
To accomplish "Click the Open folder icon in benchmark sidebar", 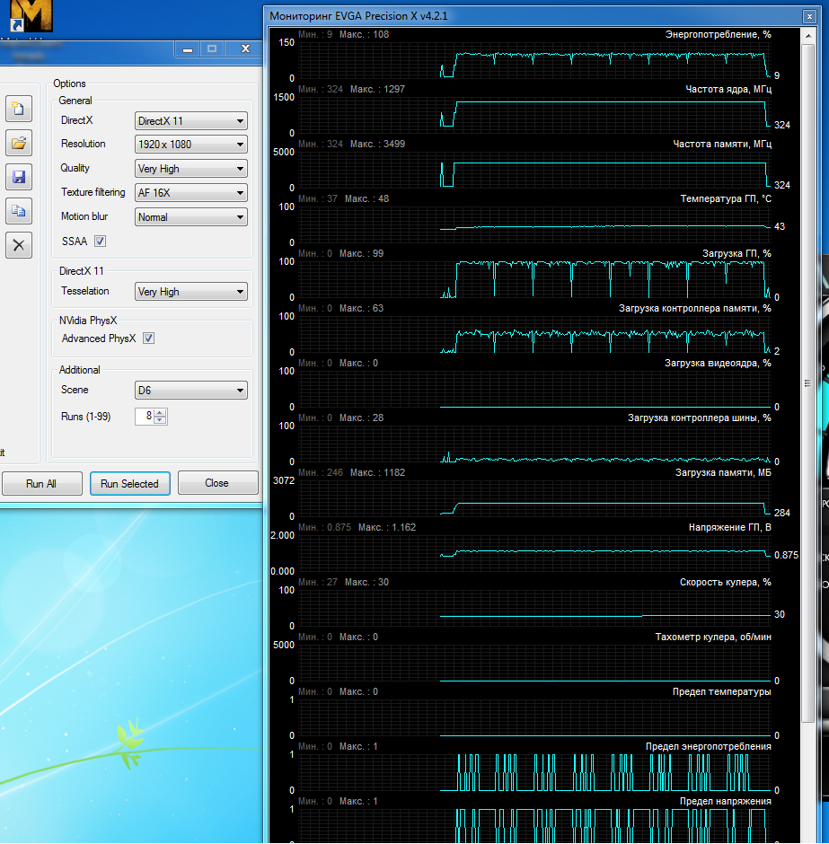I will 19,143.
